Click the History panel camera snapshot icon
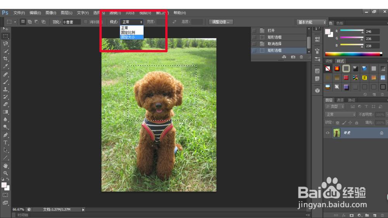The height and width of the screenshot is (218, 388). point(293,57)
